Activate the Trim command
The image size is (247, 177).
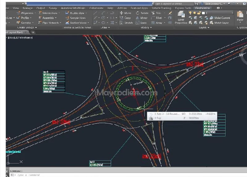click(156, 13)
